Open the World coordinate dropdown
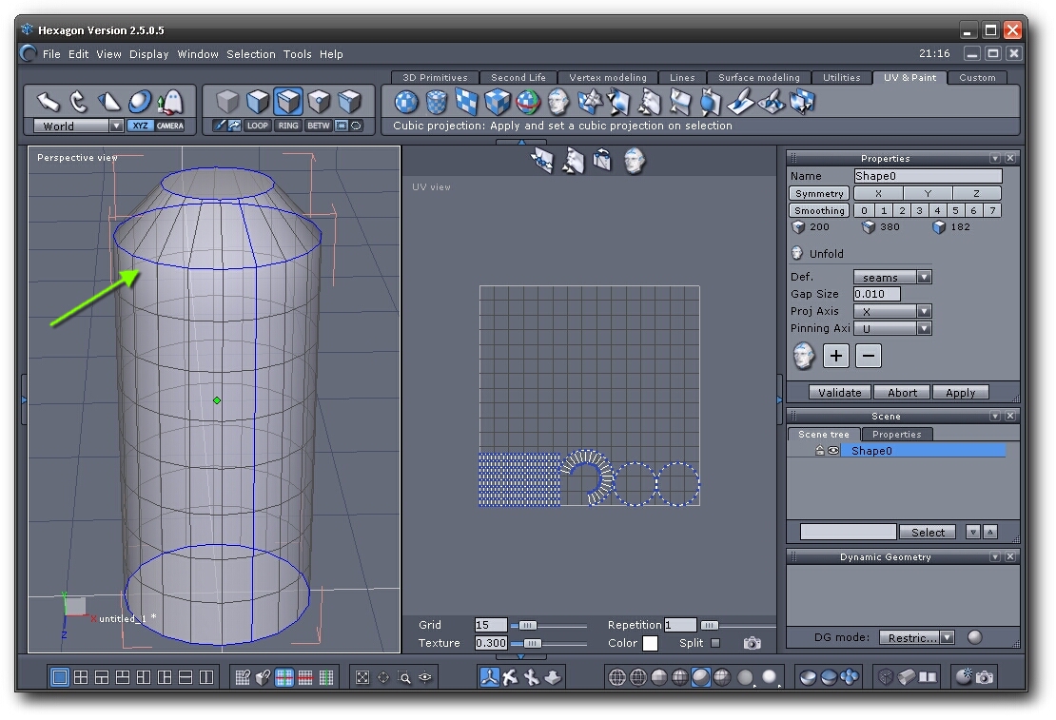Image resolution: width=1056 pixels, height=720 pixels. pyautogui.click(x=116, y=126)
